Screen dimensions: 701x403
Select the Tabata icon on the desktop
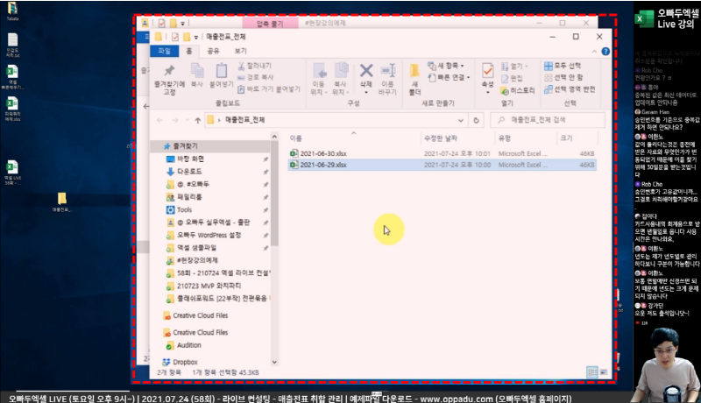[x=12, y=11]
